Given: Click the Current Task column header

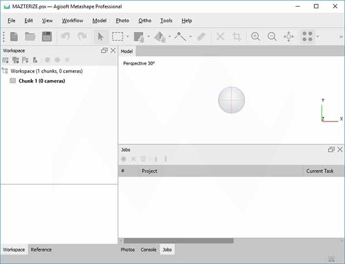Looking at the screenshot, I should [x=324, y=171].
